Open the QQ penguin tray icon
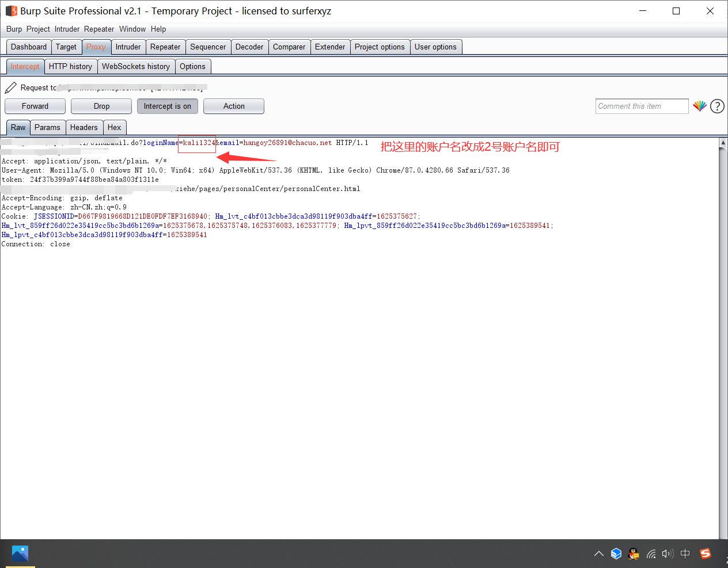The image size is (728, 568). pyautogui.click(x=634, y=554)
